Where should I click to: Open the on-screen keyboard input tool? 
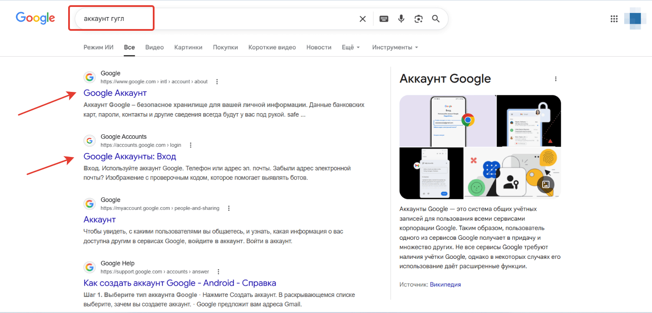[x=384, y=19]
